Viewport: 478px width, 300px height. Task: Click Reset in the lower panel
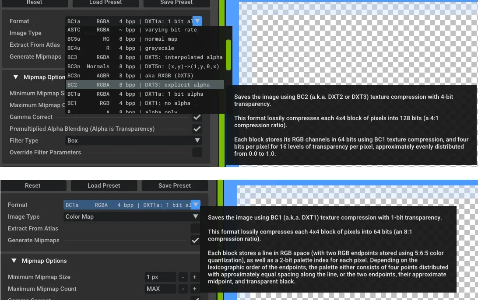point(33,185)
